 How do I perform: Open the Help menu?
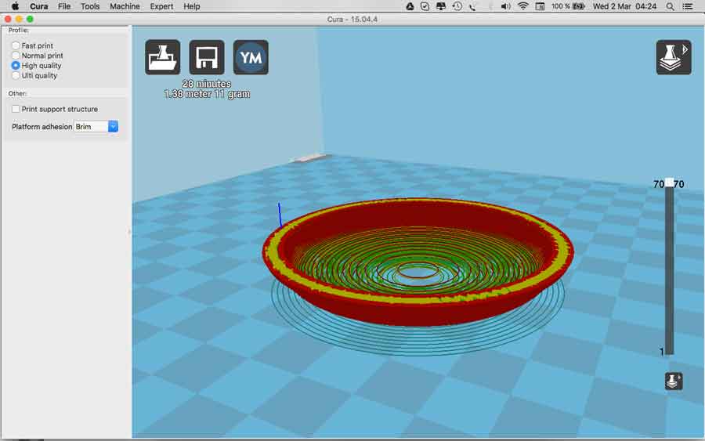192,6
